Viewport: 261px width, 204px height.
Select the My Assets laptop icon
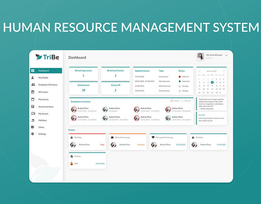[x=33, y=113]
